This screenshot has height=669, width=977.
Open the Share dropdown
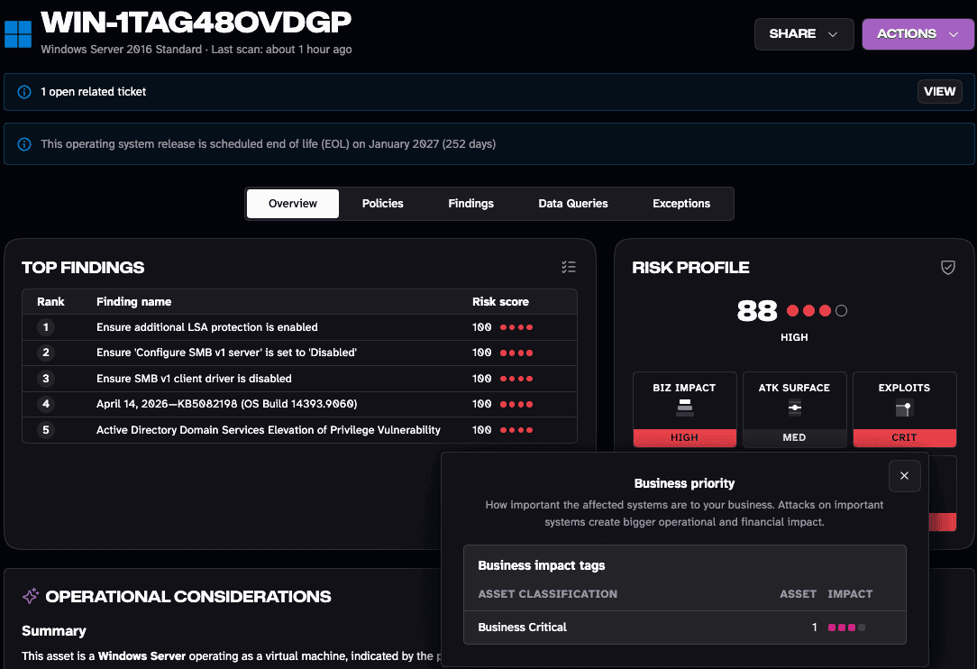click(804, 33)
